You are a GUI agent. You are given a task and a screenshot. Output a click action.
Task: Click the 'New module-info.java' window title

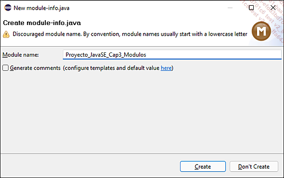41,8
